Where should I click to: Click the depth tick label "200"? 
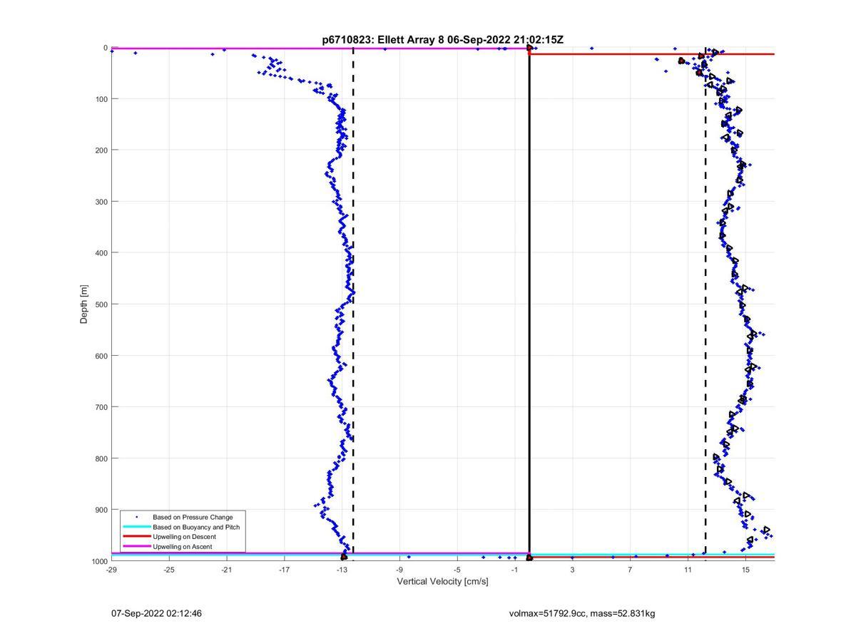tap(101, 150)
